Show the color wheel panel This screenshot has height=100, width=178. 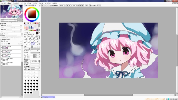25,6
